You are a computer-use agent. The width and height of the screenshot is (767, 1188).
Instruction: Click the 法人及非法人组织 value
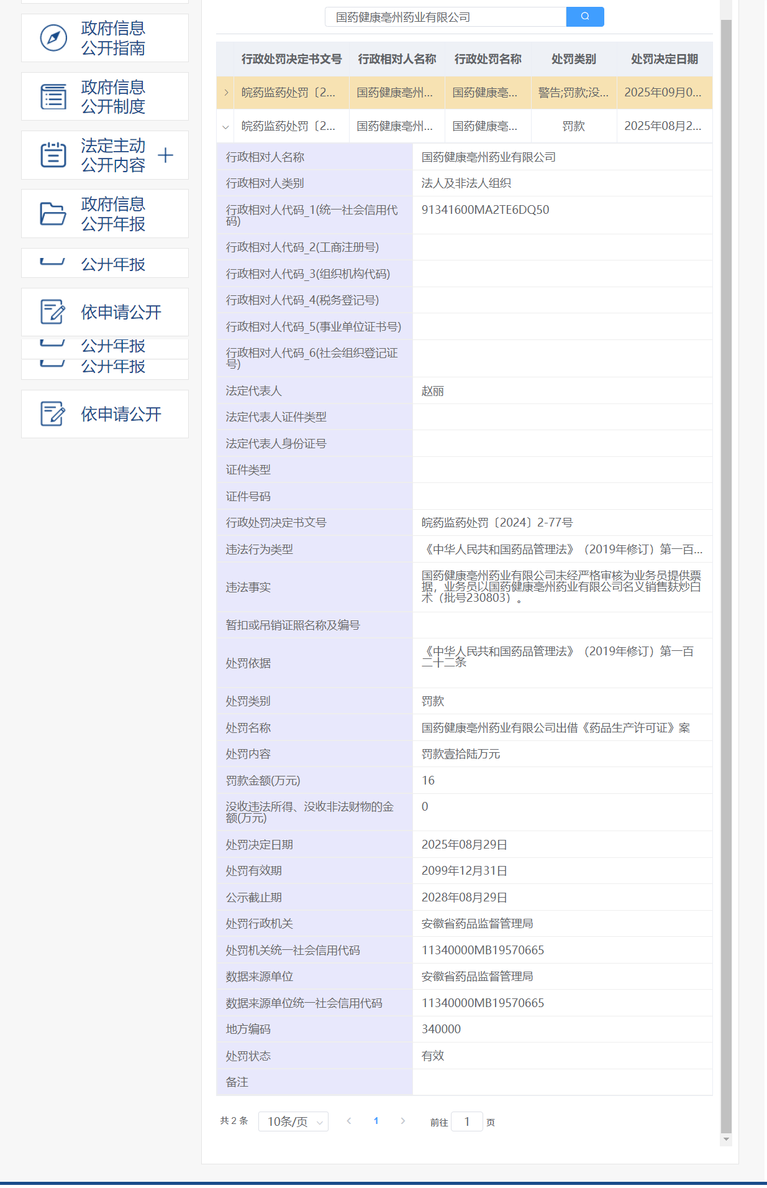click(x=466, y=183)
